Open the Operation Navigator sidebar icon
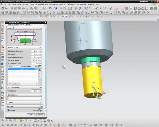159x127 pixels. [2, 42]
